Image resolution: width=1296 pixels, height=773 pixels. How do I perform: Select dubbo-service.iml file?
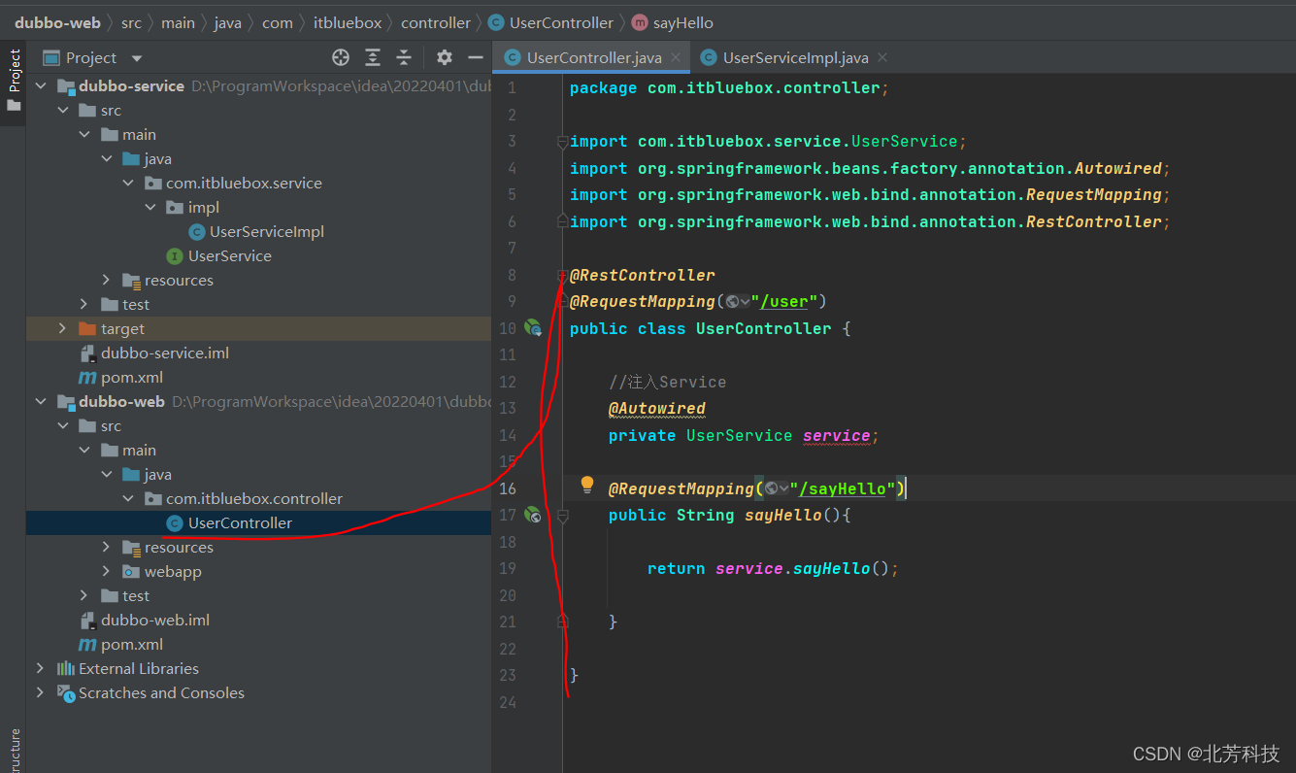click(x=153, y=353)
